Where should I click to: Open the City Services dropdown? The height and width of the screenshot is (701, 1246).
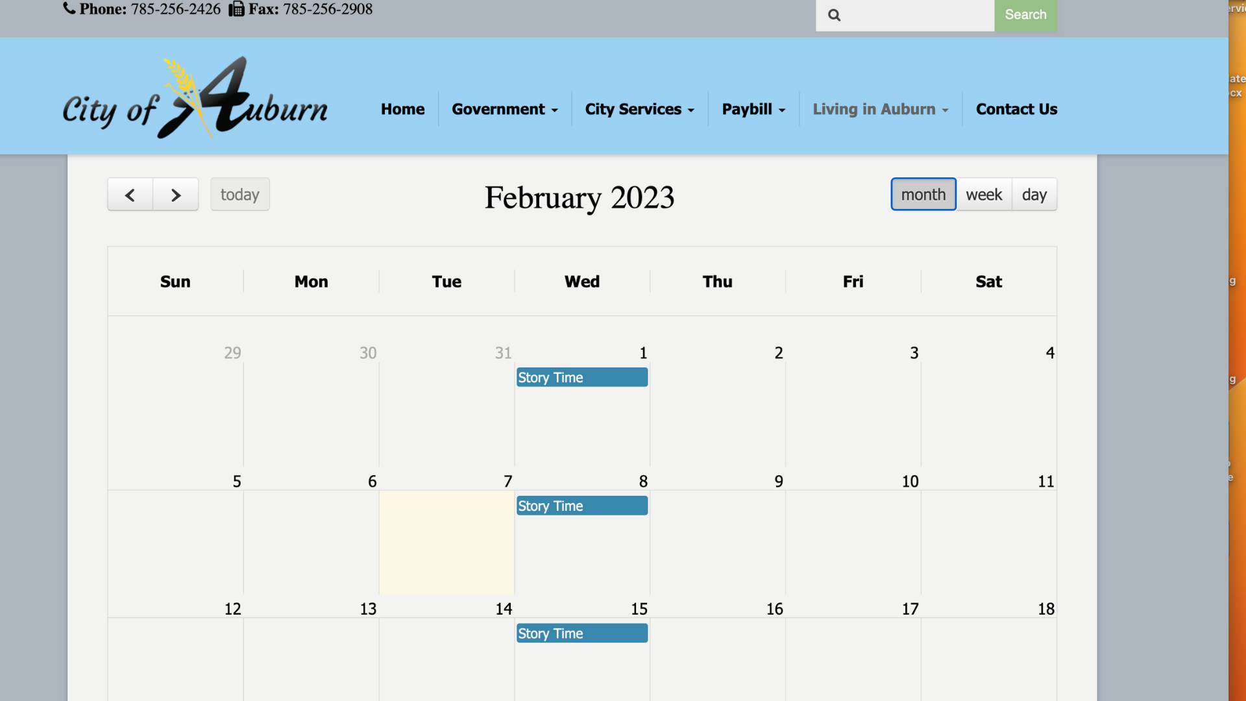coord(639,109)
